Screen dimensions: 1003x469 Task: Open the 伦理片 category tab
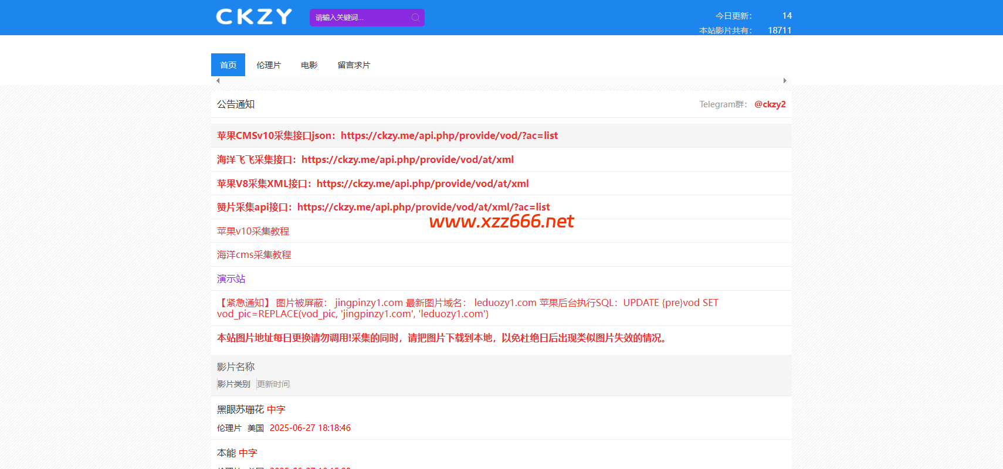coord(269,65)
